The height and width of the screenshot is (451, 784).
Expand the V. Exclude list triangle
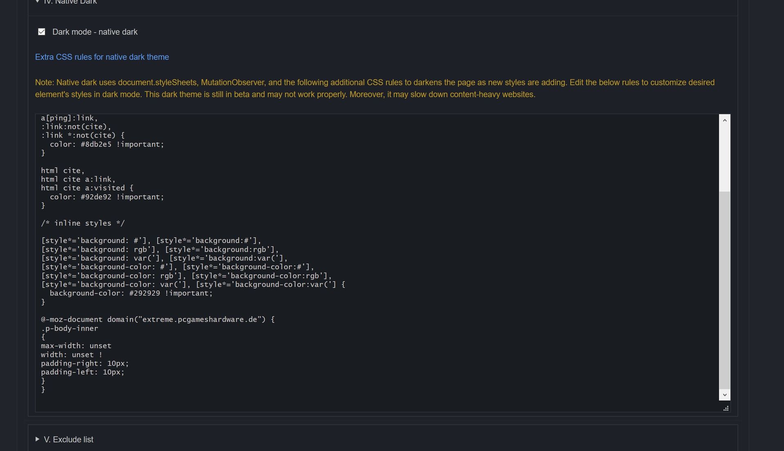tap(38, 439)
